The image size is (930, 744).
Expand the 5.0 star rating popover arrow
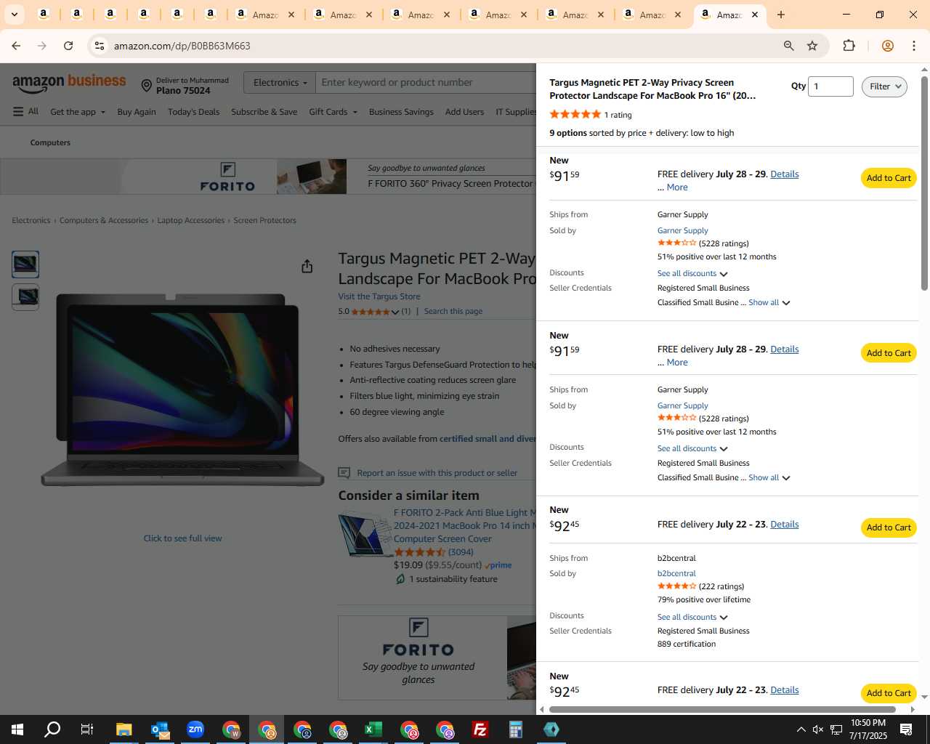[395, 312]
